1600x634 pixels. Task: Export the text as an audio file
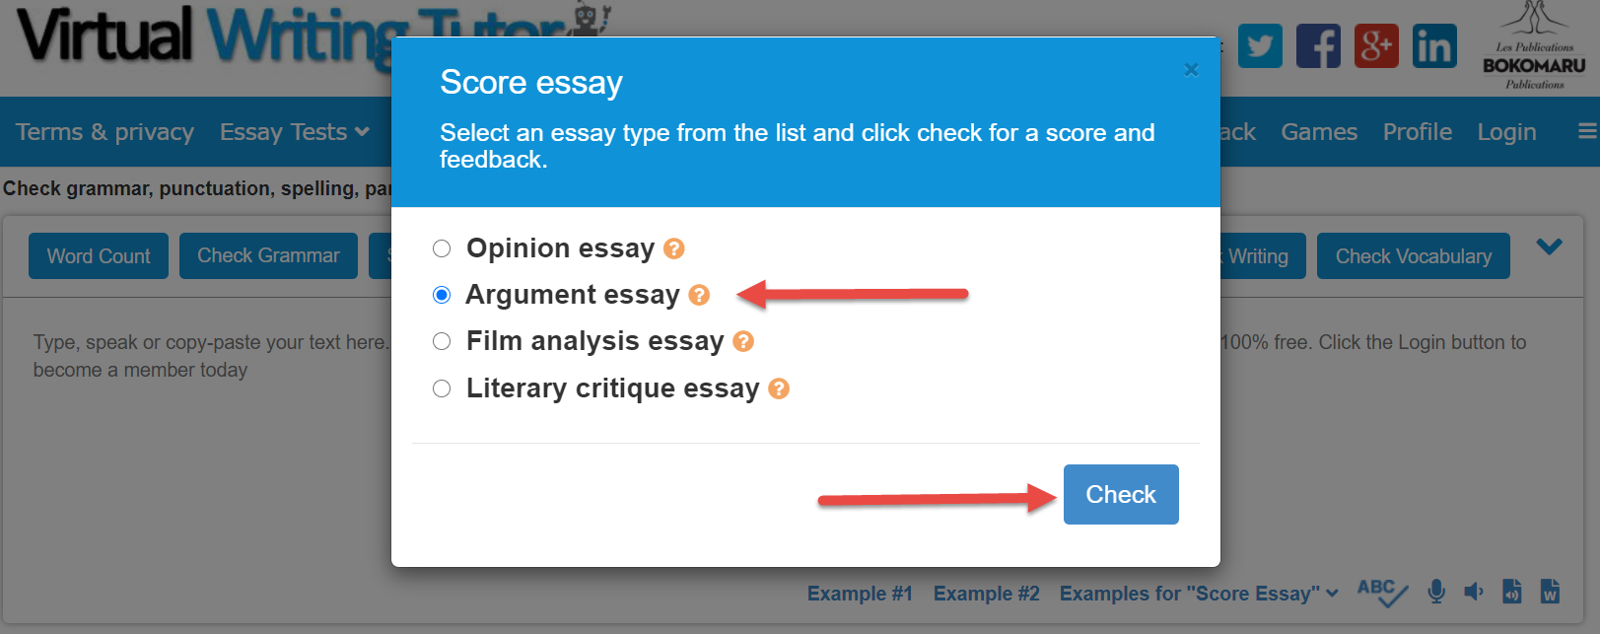click(1511, 592)
